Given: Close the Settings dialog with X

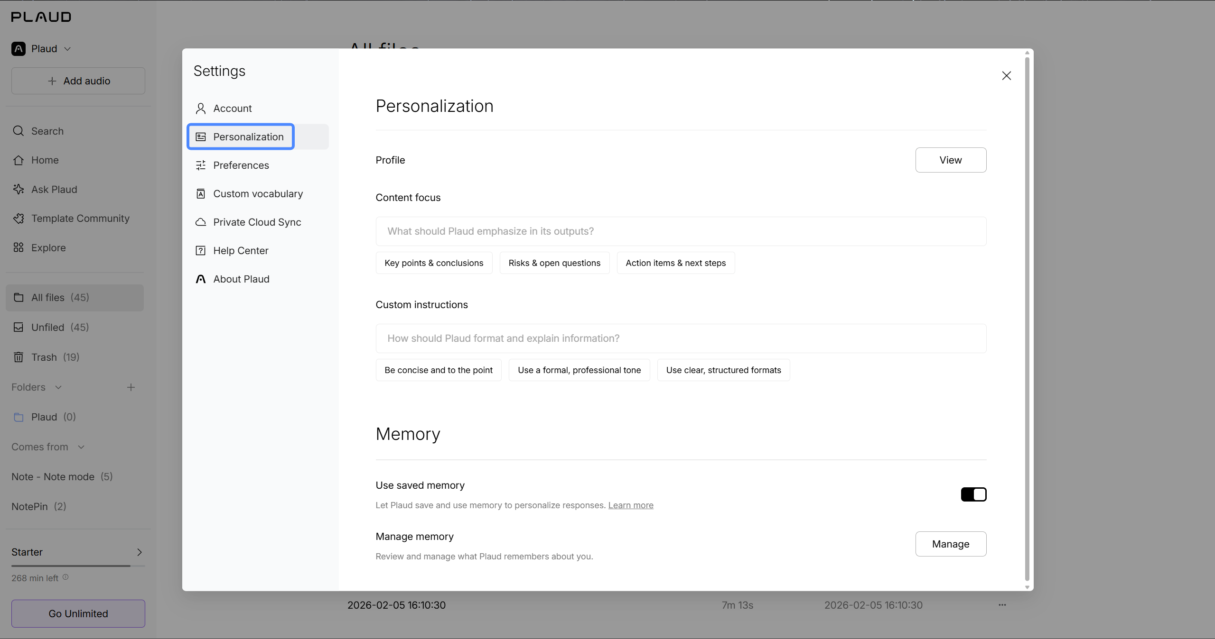Looking at the screenshot, I should (x=1007, y=76).
